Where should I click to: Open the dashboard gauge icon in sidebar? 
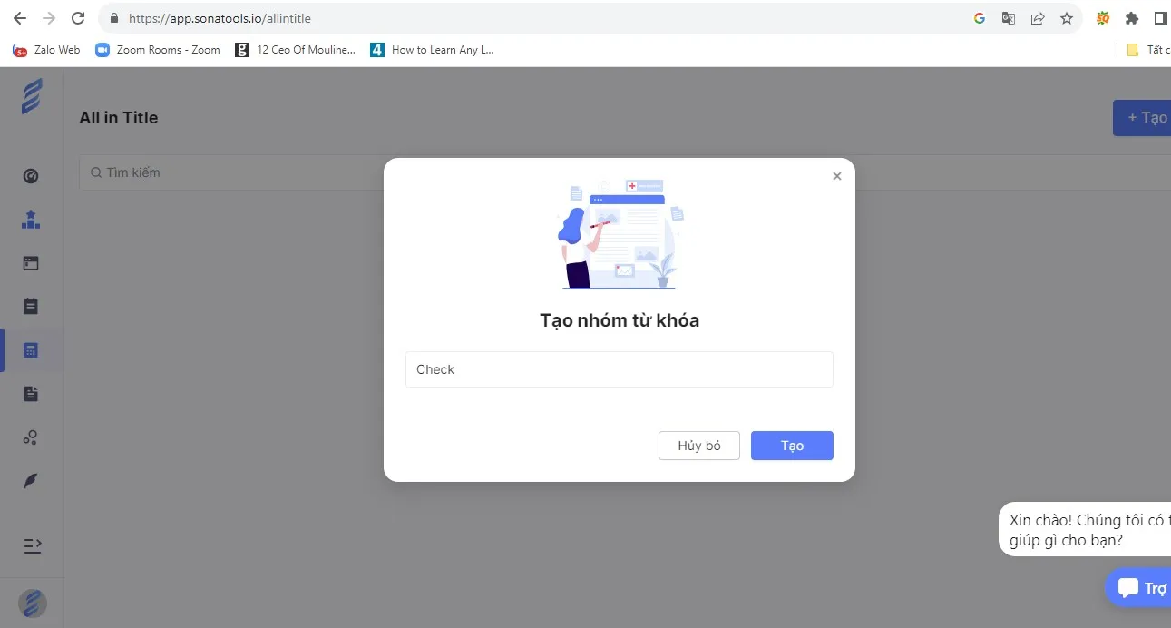tap(31, 176)
